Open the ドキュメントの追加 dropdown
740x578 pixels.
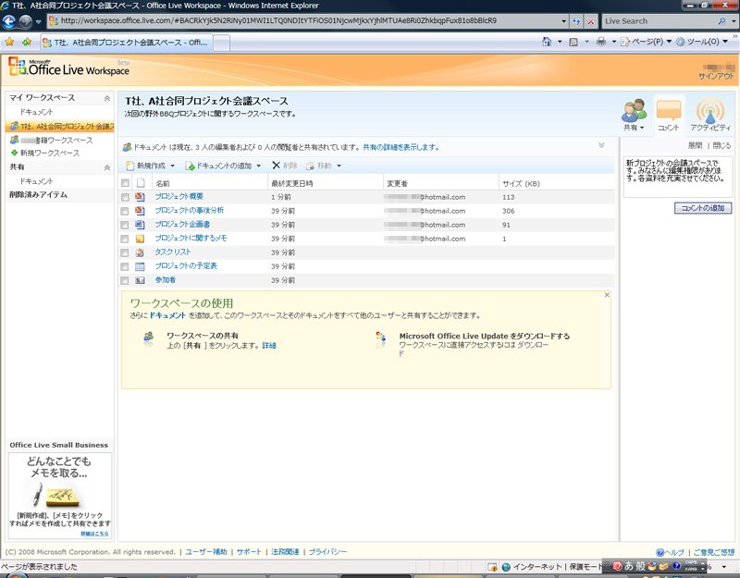coord(223,166)
